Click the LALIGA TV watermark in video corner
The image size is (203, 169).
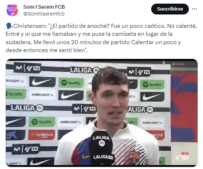pos(182,156)
